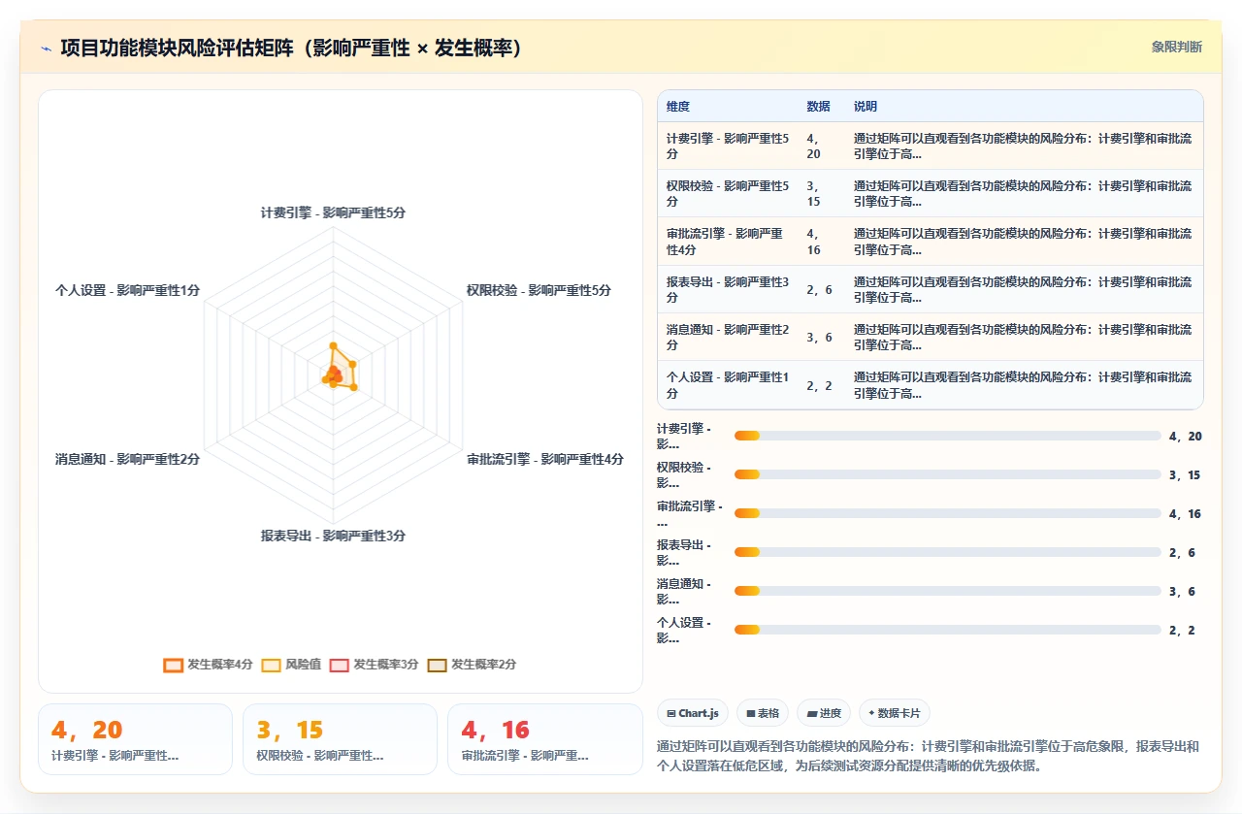This screenshot has width=1242, height=814.
Task: Select the 进度 tag
Action: 824,713
